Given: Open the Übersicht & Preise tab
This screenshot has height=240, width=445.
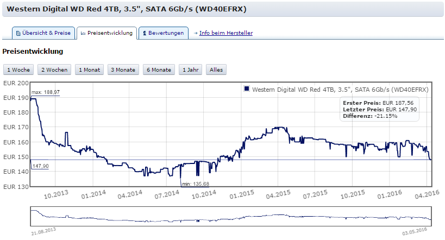Looking at the screenshot, I should point(43,33).
